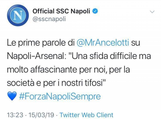Open the tweet options chevron

click(x=152, y=12)
